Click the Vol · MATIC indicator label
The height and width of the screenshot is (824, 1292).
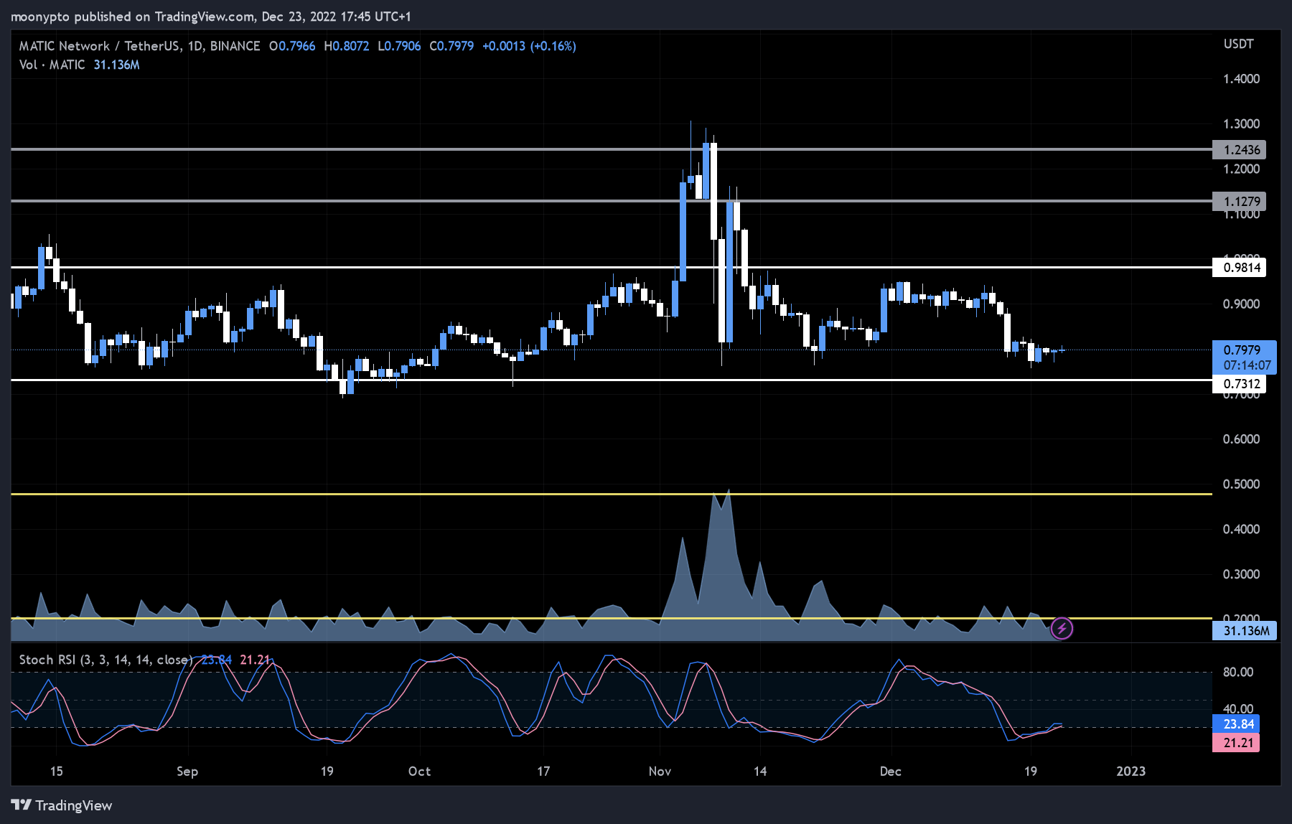coord(52,65)
